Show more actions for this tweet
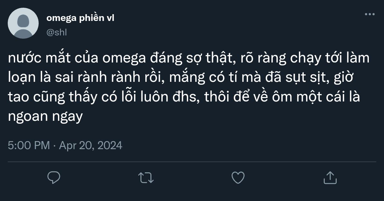Screen dimensions: 384x201 pyautogui.click(x=370, y=14)
